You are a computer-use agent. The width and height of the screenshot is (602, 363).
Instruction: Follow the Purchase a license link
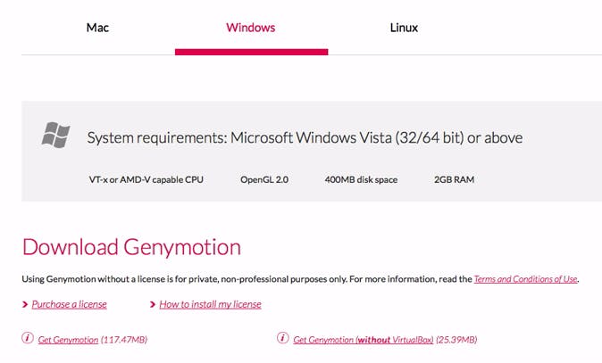69,304
